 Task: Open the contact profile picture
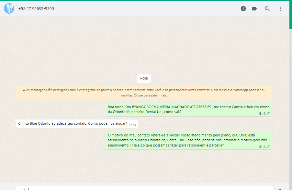[x=9, y=8]
